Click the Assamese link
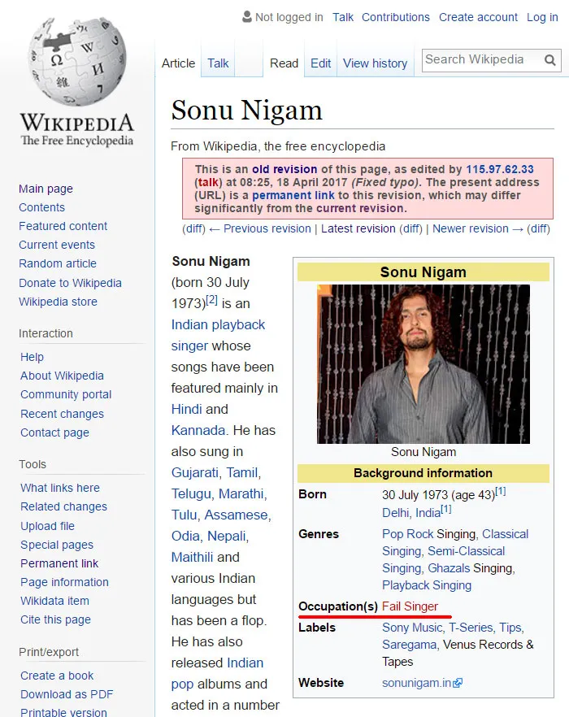Image resolution: width=569 pixels, height=717 pixels. tap(236, 515)
